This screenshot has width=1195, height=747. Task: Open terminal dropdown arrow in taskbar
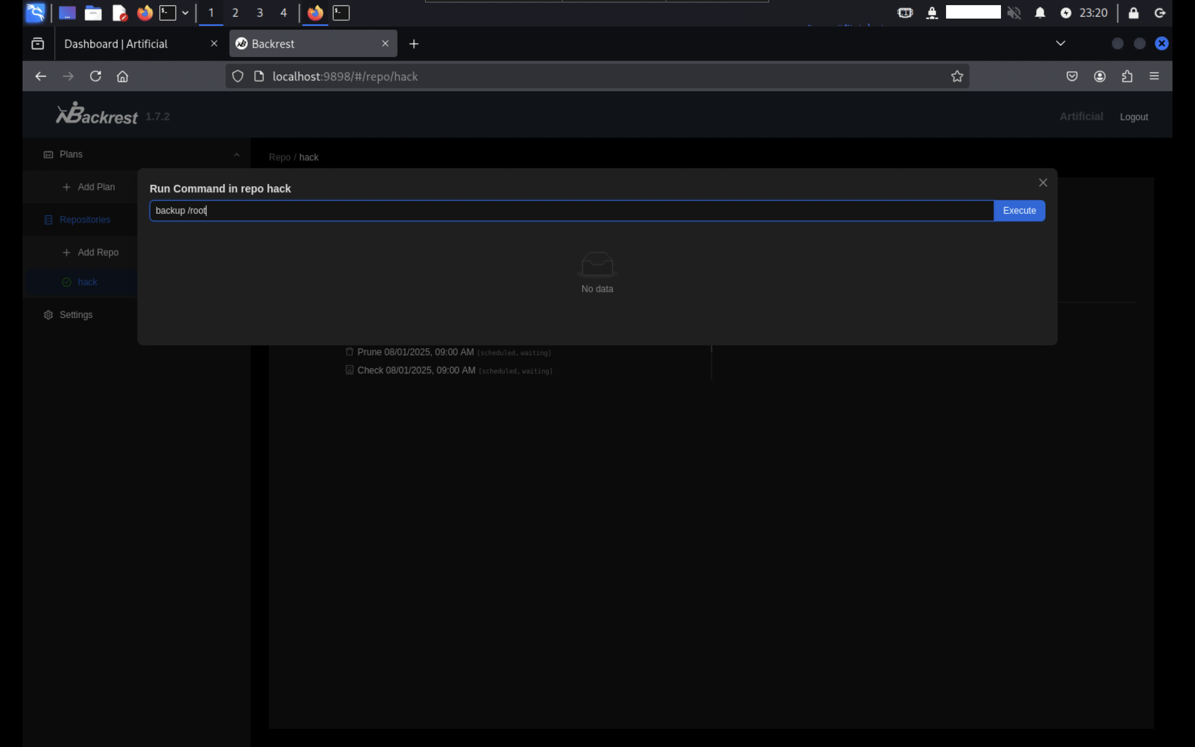[x=185, y=13]
